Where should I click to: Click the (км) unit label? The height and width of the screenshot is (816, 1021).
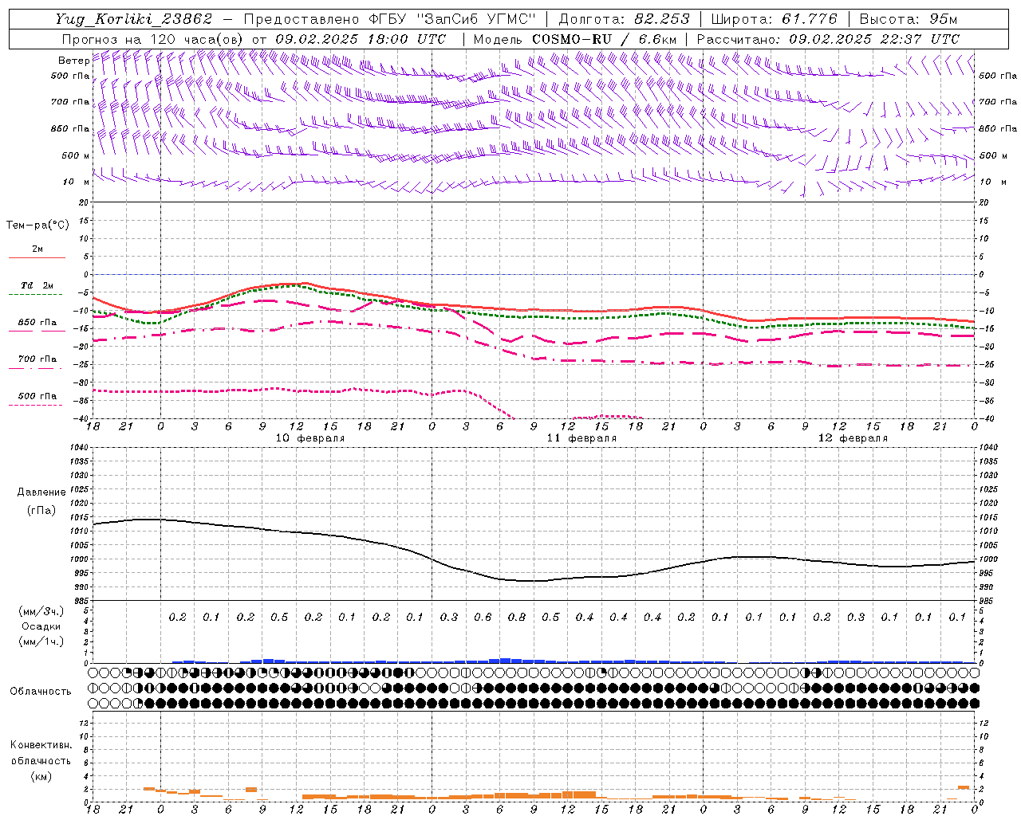coord(41,776)
